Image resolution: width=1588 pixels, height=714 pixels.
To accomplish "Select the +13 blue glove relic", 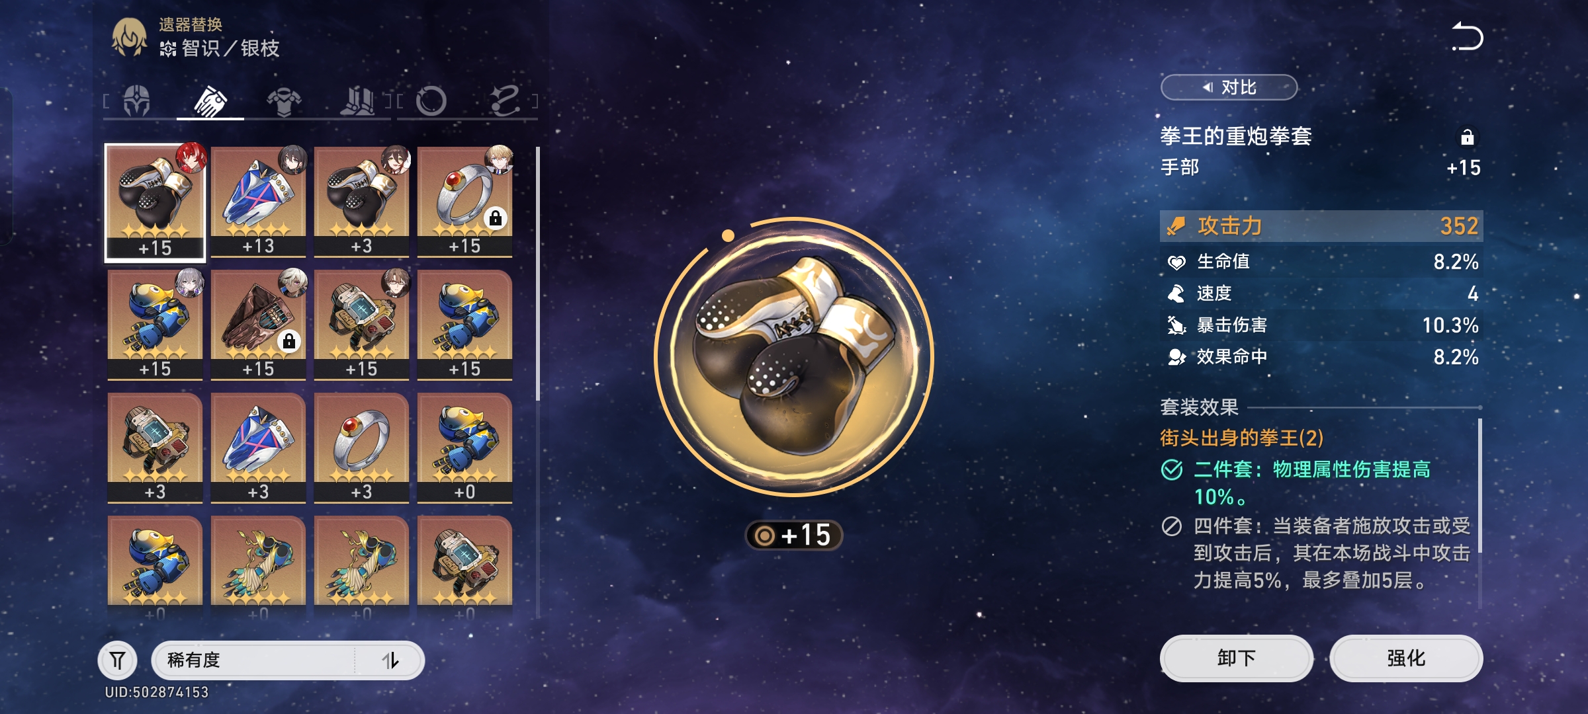I will [258, 201].
